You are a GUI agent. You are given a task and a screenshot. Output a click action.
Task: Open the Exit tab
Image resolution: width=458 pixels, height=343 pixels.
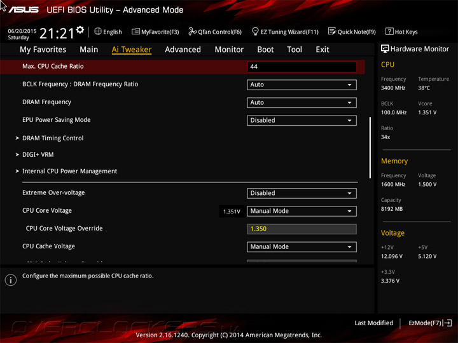322,50
